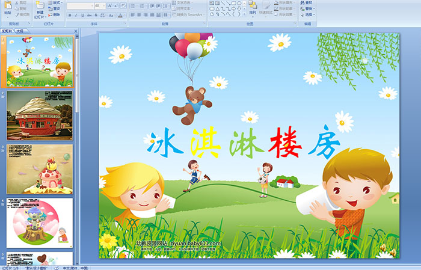
Task: Click the Reset (重设) slide button
Action: click(56, 9)
